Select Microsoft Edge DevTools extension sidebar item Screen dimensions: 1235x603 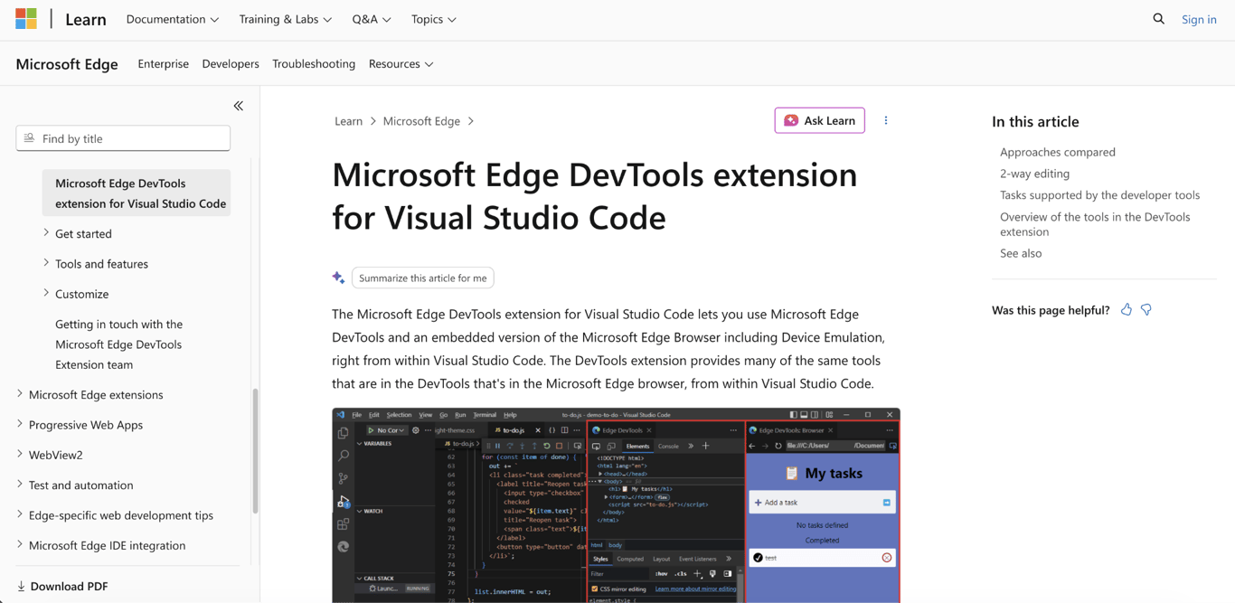137,193
